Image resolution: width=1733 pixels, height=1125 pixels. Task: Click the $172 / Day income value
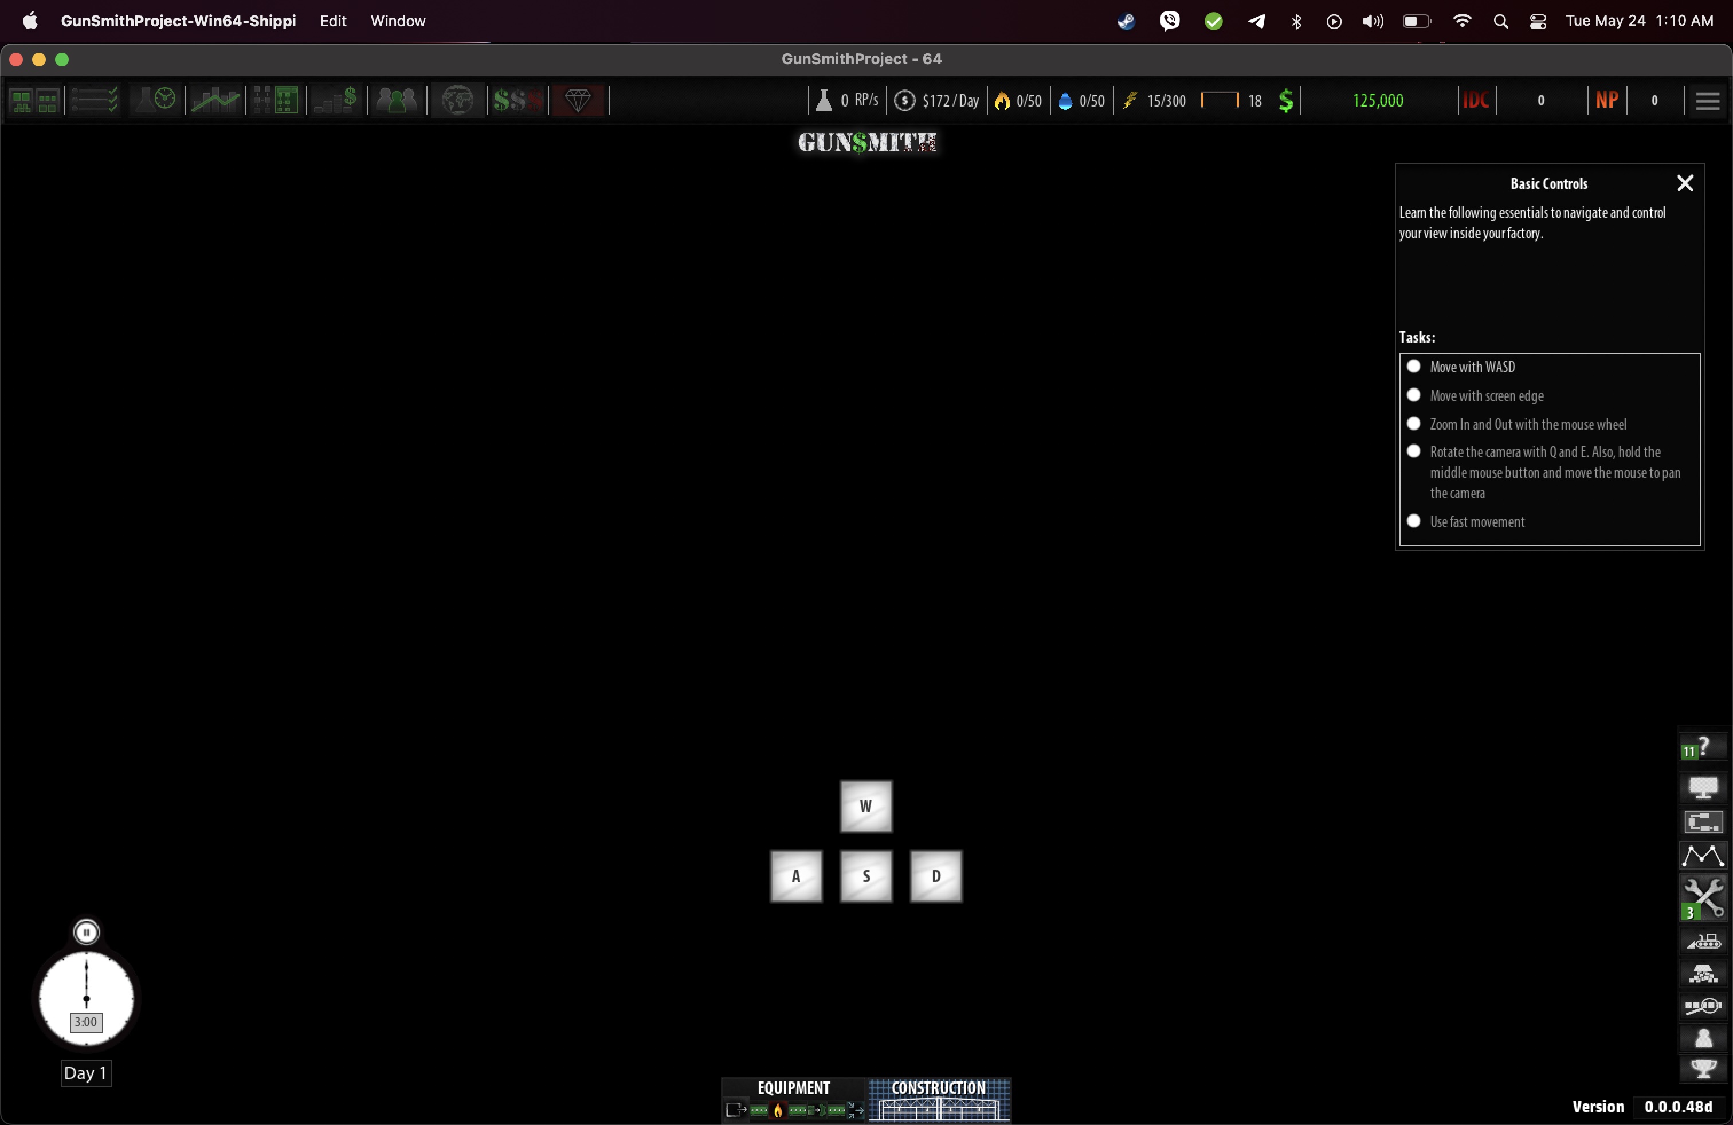[x=950, y=100]
